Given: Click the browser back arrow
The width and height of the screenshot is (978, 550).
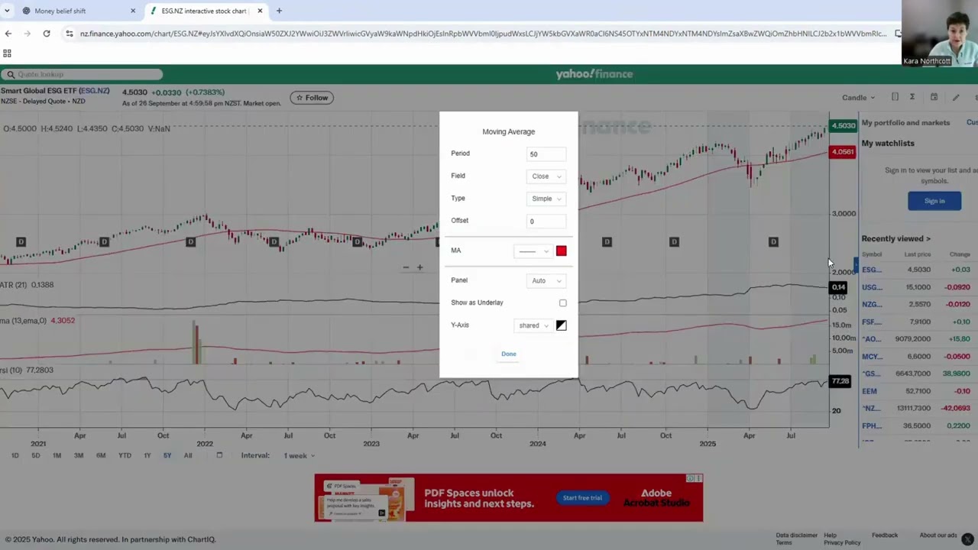Looking at the screenshot, I should [8, 34].
